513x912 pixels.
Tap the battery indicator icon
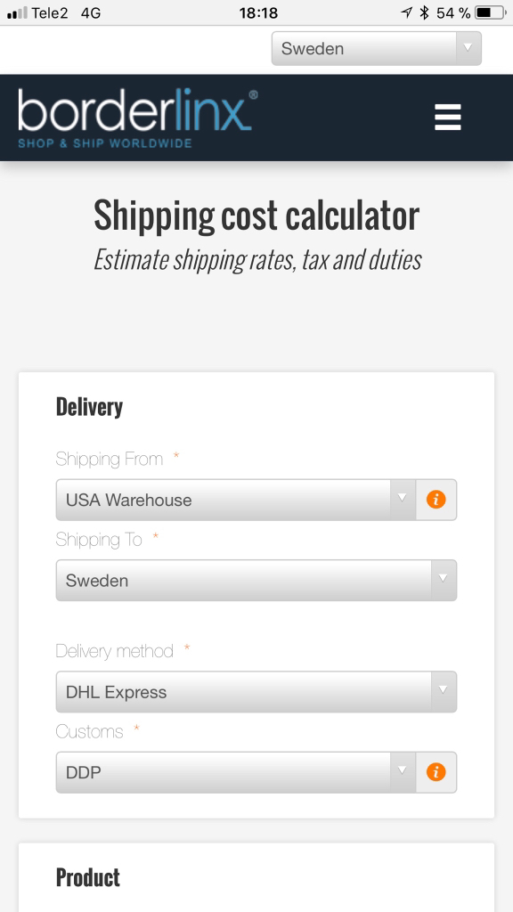click(x=490, y=12)
